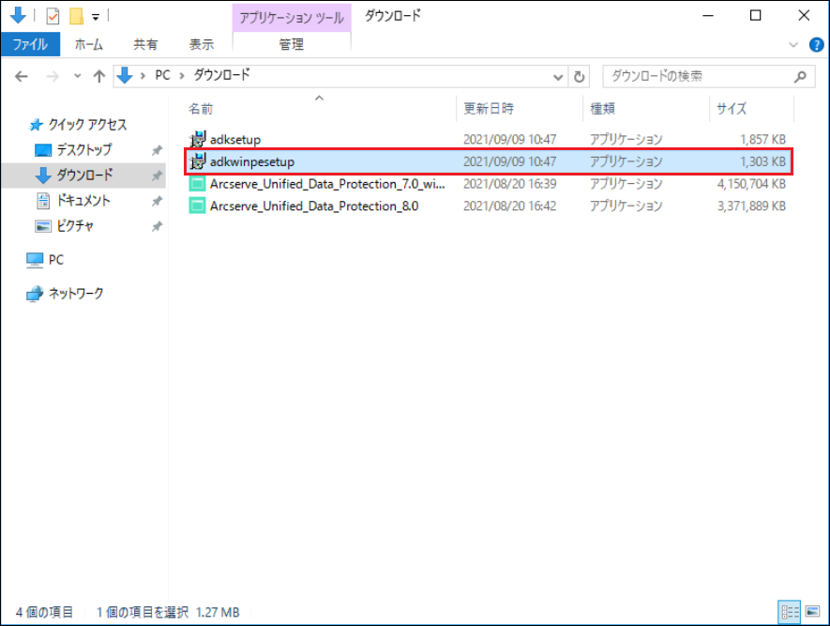Click the ネットワーク globe icon
Viewport: 830px width, 626px height.
point(35,294)
